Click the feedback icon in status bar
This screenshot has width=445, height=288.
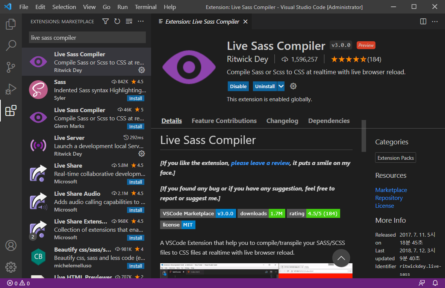click(422, 283)
